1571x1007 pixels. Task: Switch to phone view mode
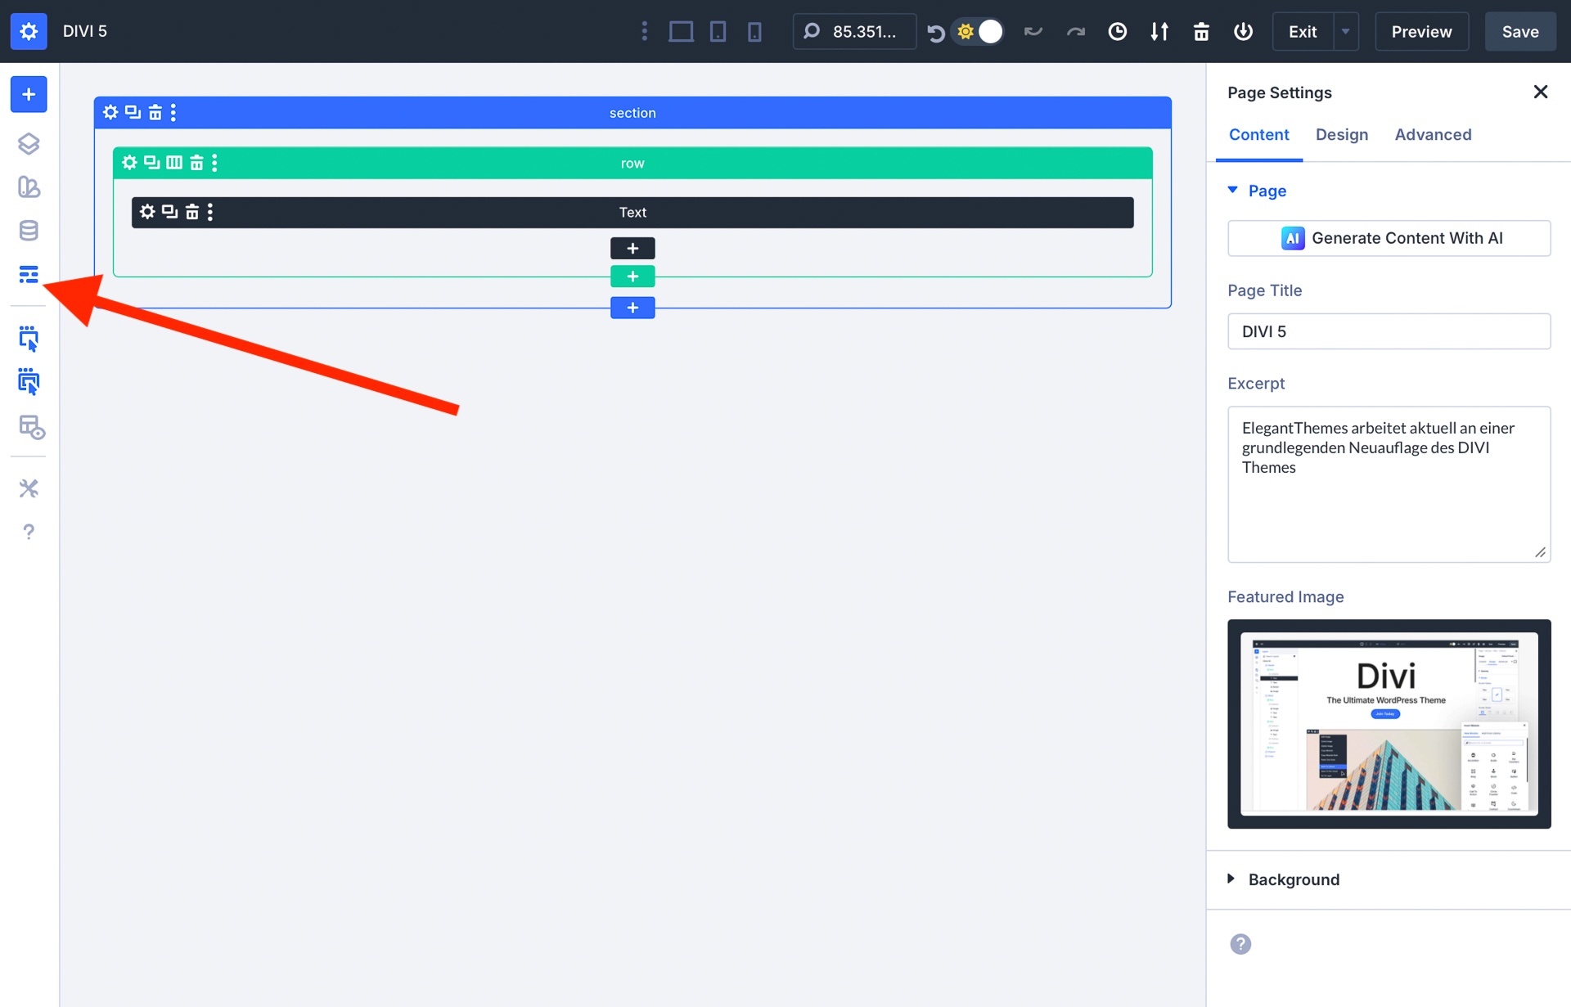754,31
